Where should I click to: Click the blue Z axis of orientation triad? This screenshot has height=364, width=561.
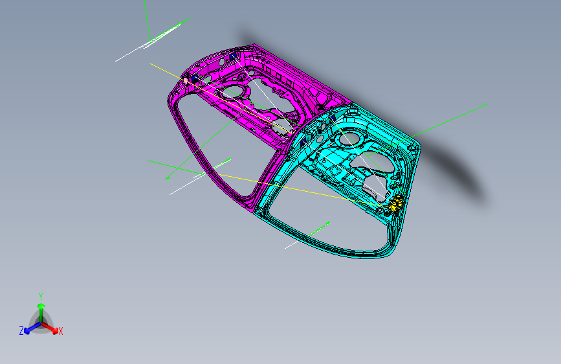pyautogui.click(x=33, y=328)
